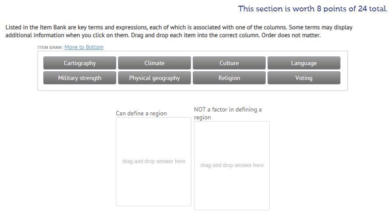This screenshot has height=216, width=389.
Task: Select the Religion item
Action: (229, 78)
